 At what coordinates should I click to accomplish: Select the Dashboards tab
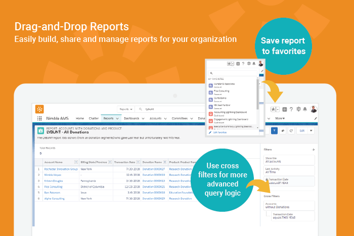131,118
